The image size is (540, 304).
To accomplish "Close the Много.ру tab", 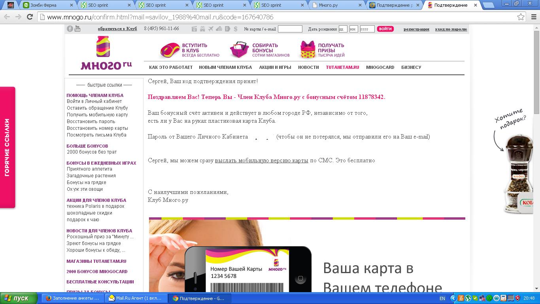I will pos(360,5).
